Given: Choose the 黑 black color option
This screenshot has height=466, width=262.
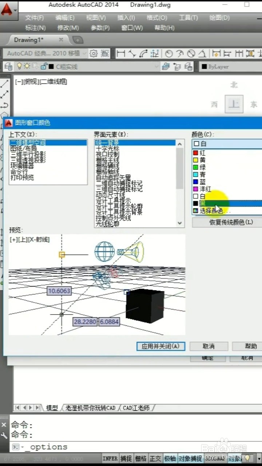Looking at the screenshot, I should (x=227, y=204).
